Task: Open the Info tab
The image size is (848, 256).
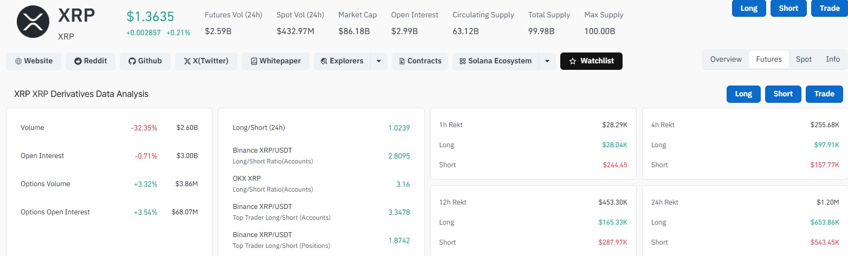Action: click(x=833, y=60)
